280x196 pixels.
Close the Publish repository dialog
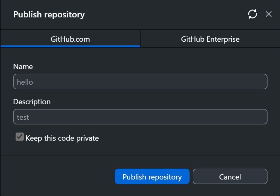(x=269, y=14)
